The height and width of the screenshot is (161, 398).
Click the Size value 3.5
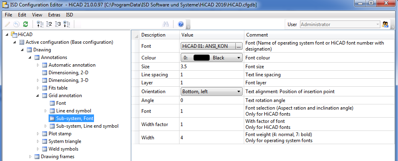(212, 67)
